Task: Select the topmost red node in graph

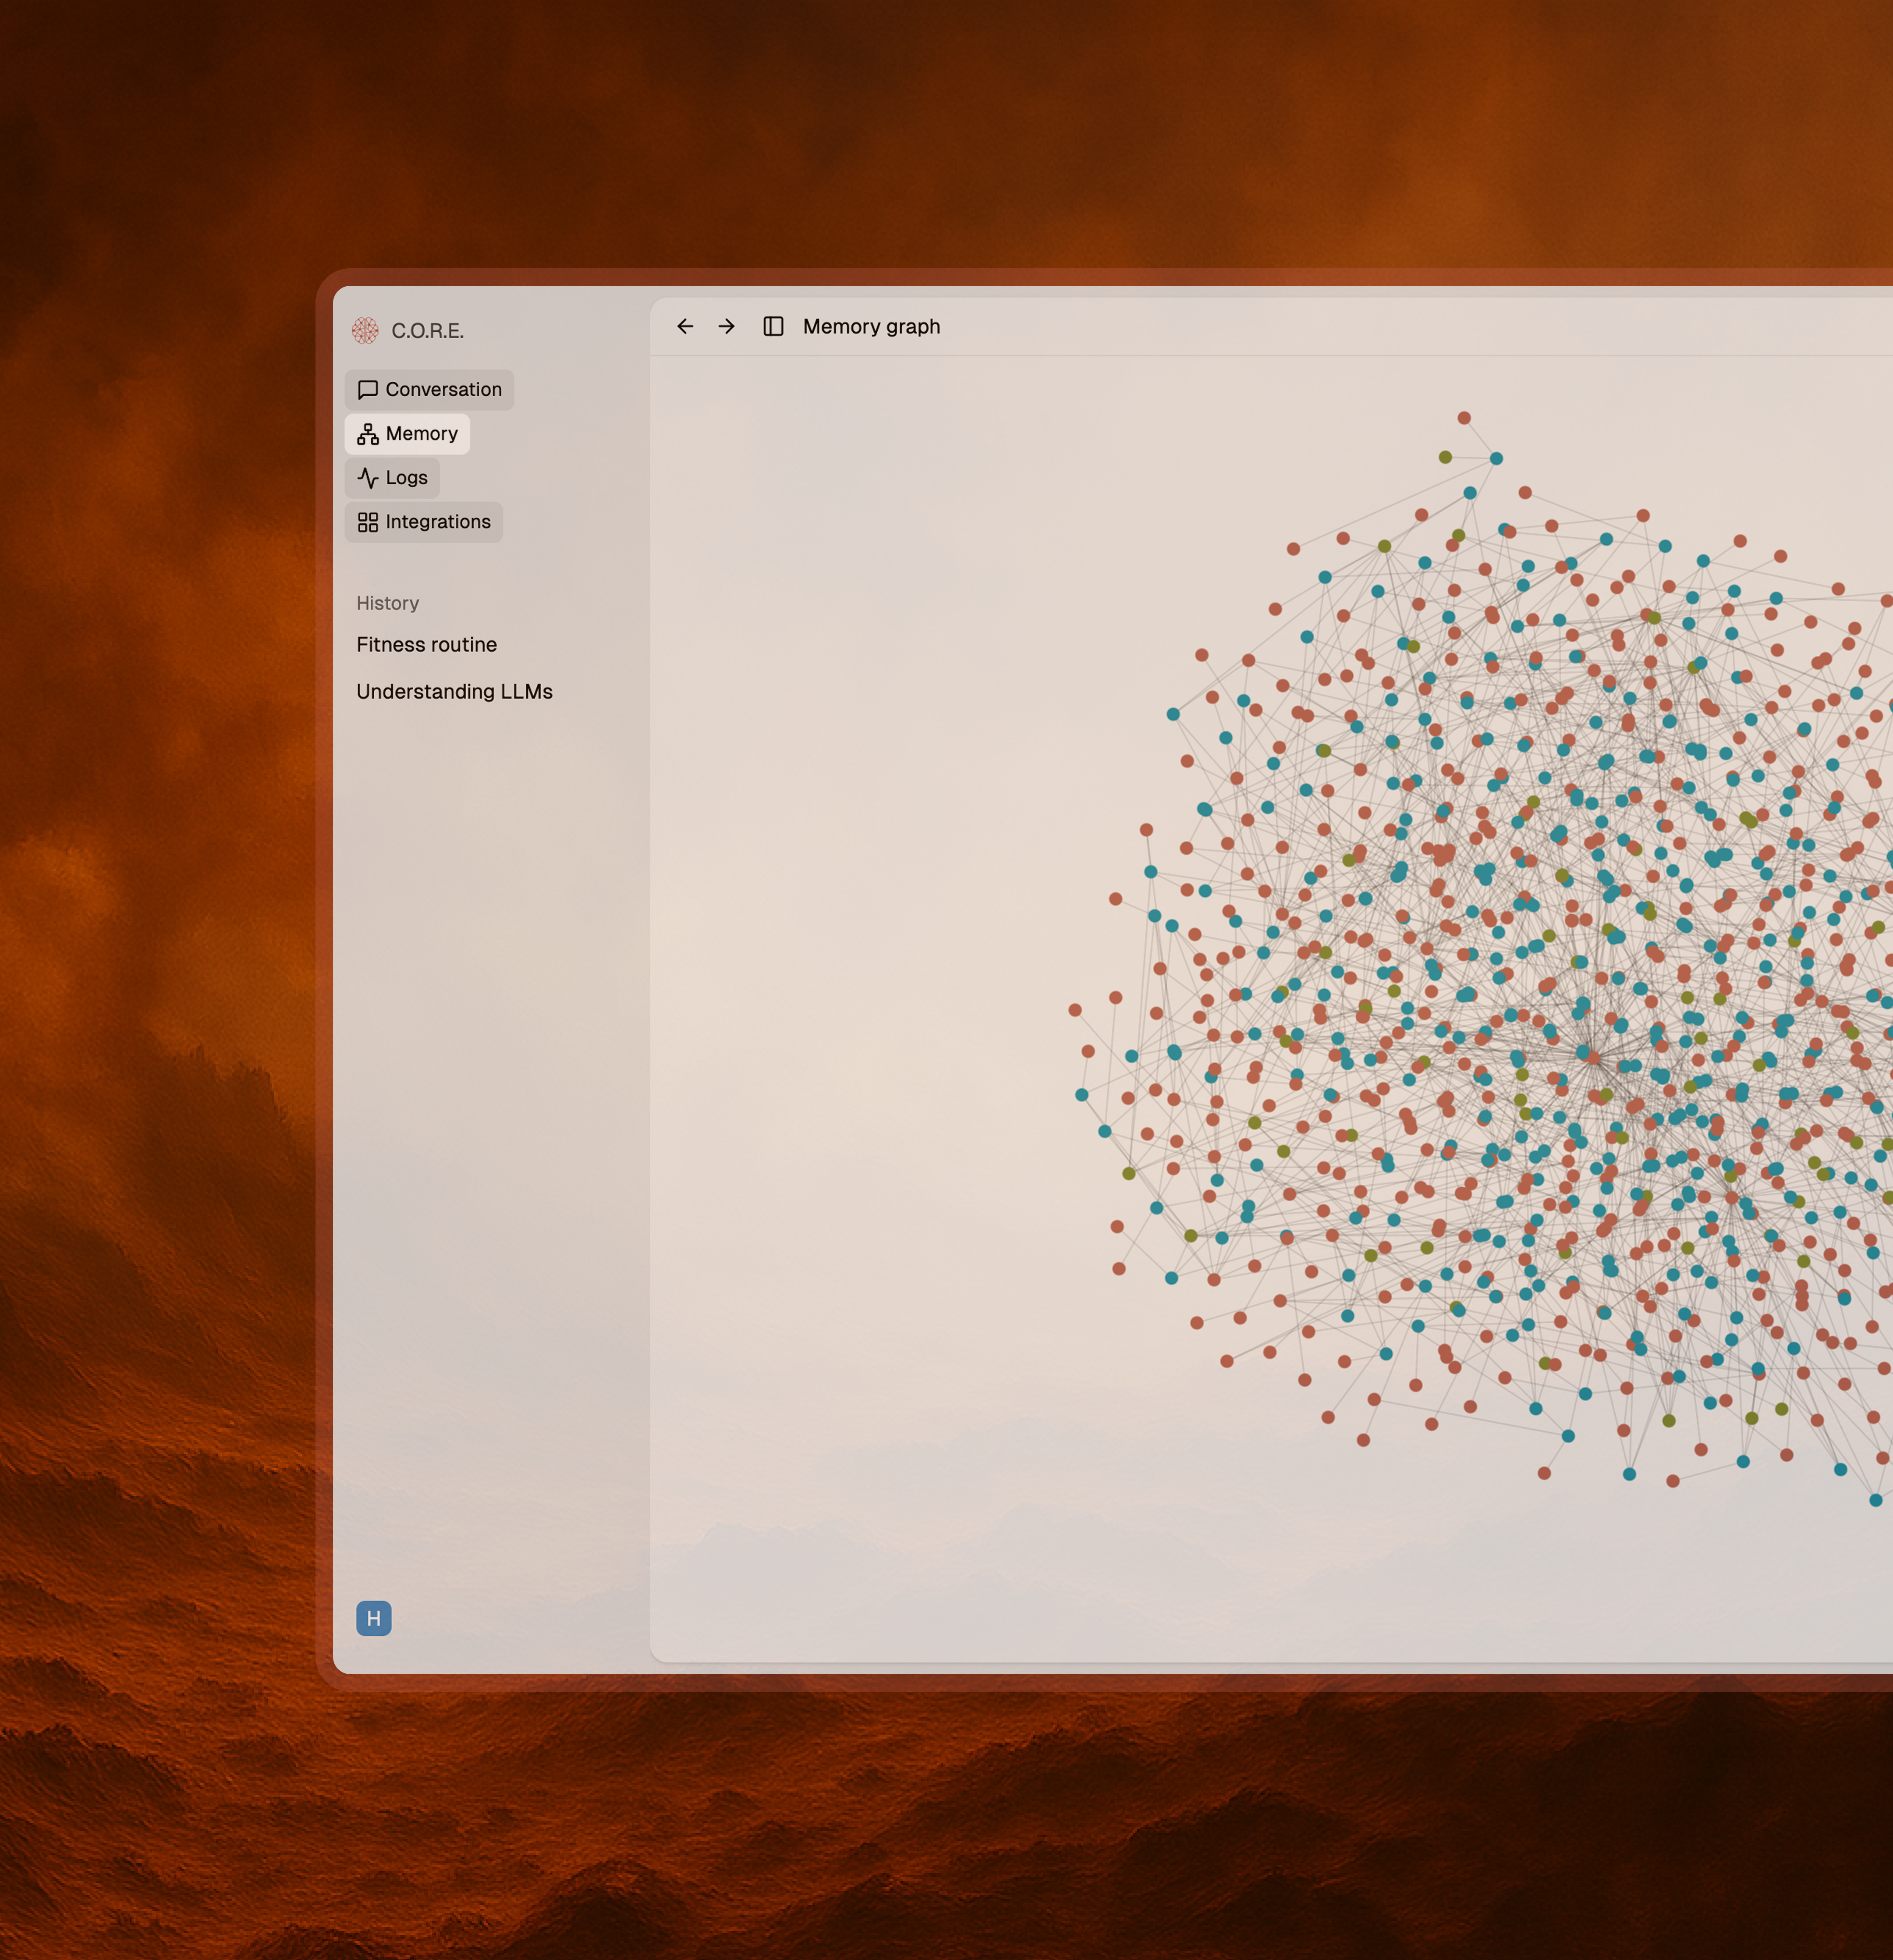Action: point(1464,418)
